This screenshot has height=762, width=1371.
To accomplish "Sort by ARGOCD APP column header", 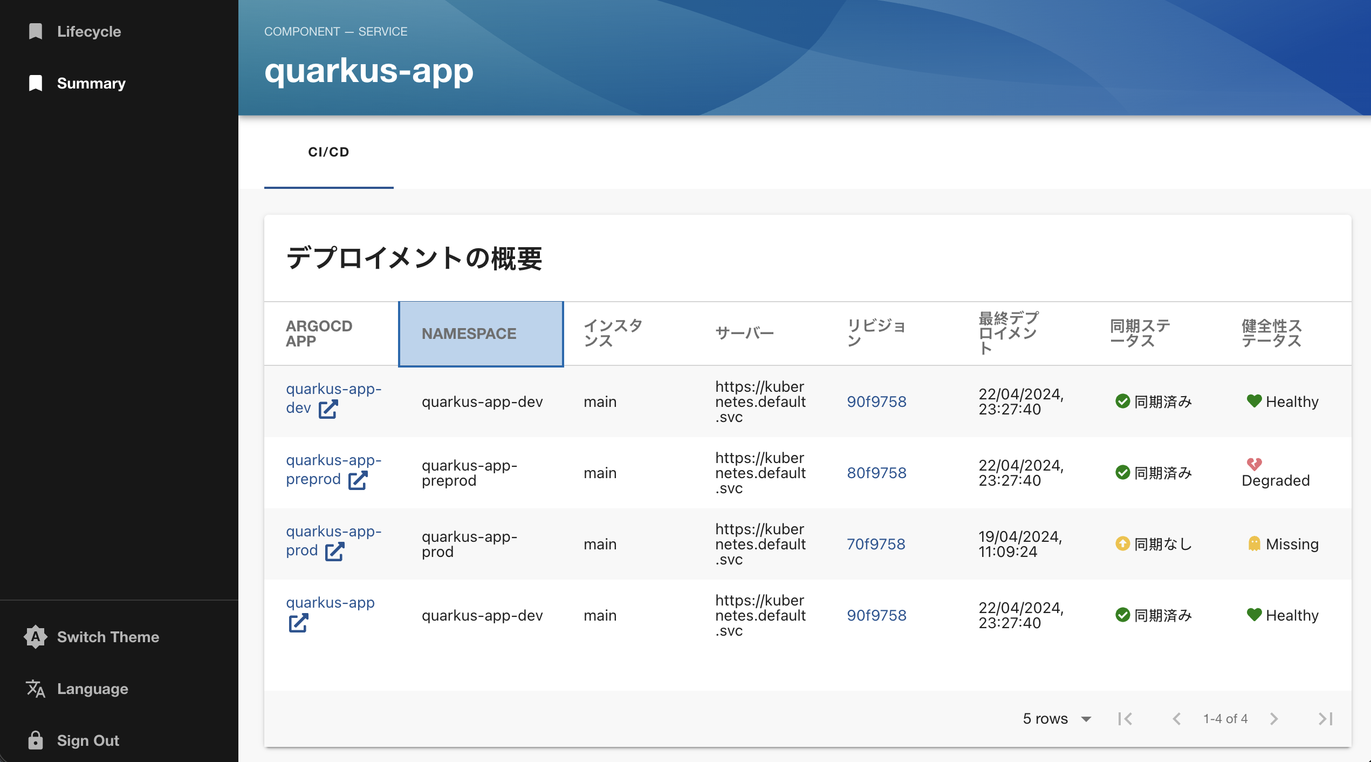I will (x=319, y=334).
